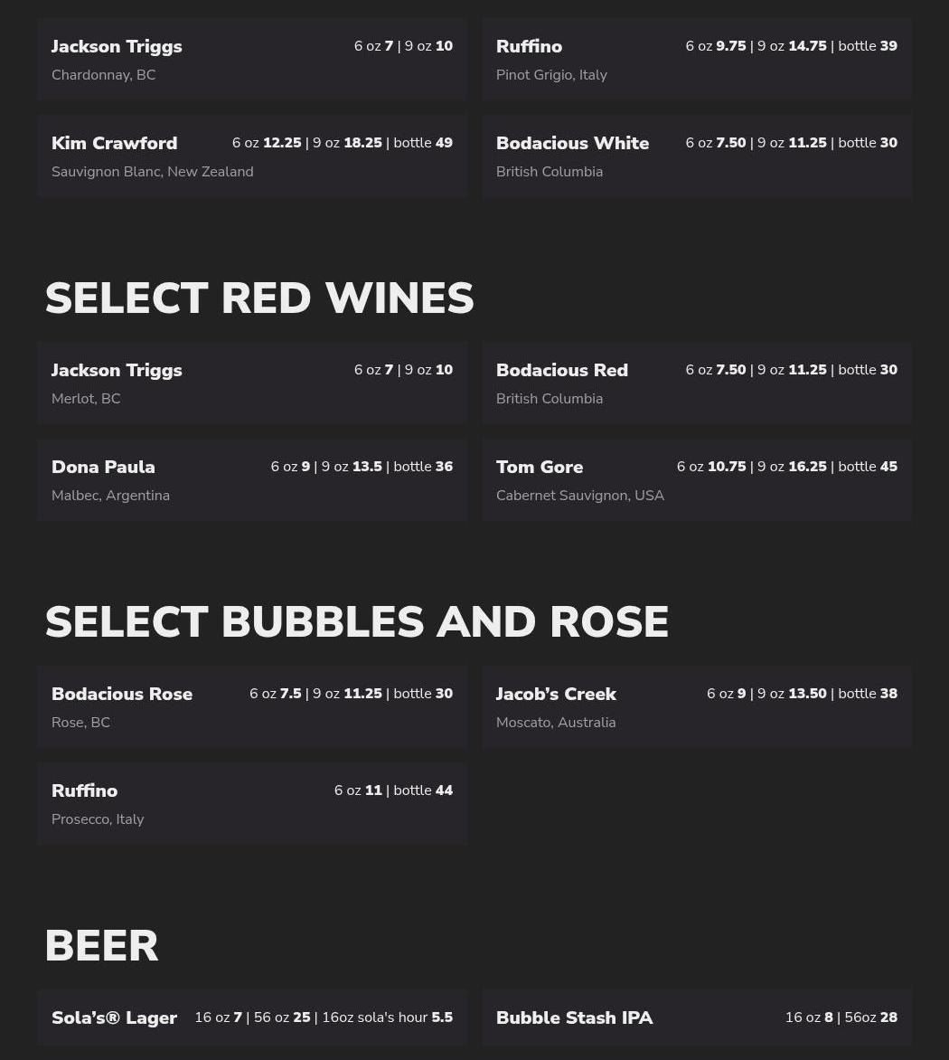Screen dimensions: 949x1060
Task: Click the Sola's hour 5.5 price text
Action: [x=442, y=1017]
